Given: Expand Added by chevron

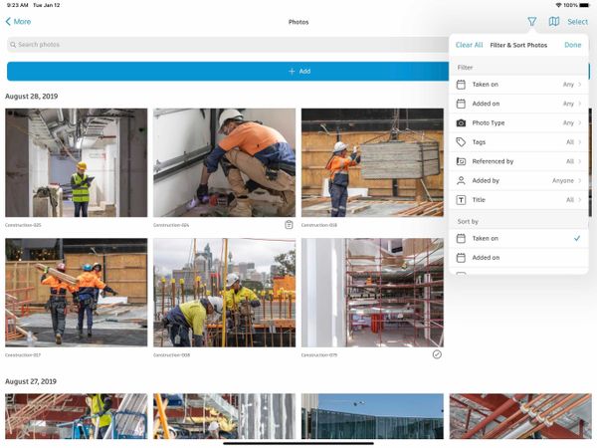Looking at the screenshot, I should click(x=580, y=180).
